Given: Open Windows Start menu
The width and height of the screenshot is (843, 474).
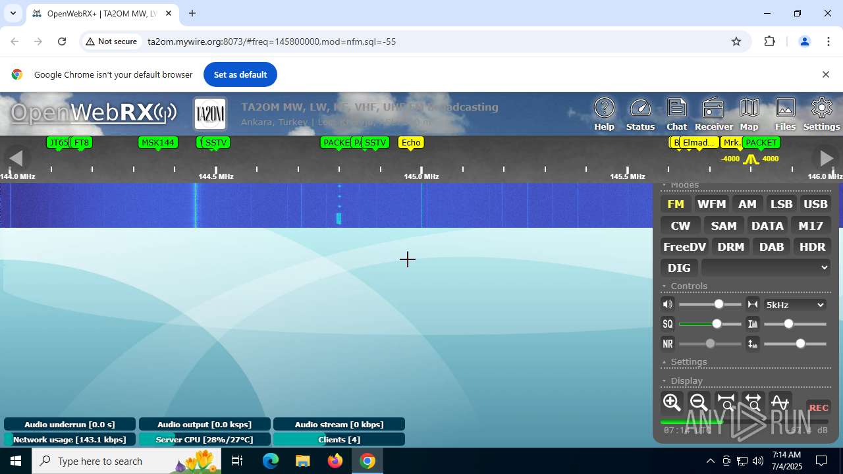Looking at the screenshot, I should click(x=16, y=461).
